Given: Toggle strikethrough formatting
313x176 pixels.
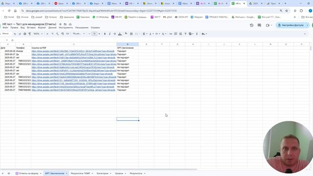Looking at the screenshot, I should tap(114, 34).
